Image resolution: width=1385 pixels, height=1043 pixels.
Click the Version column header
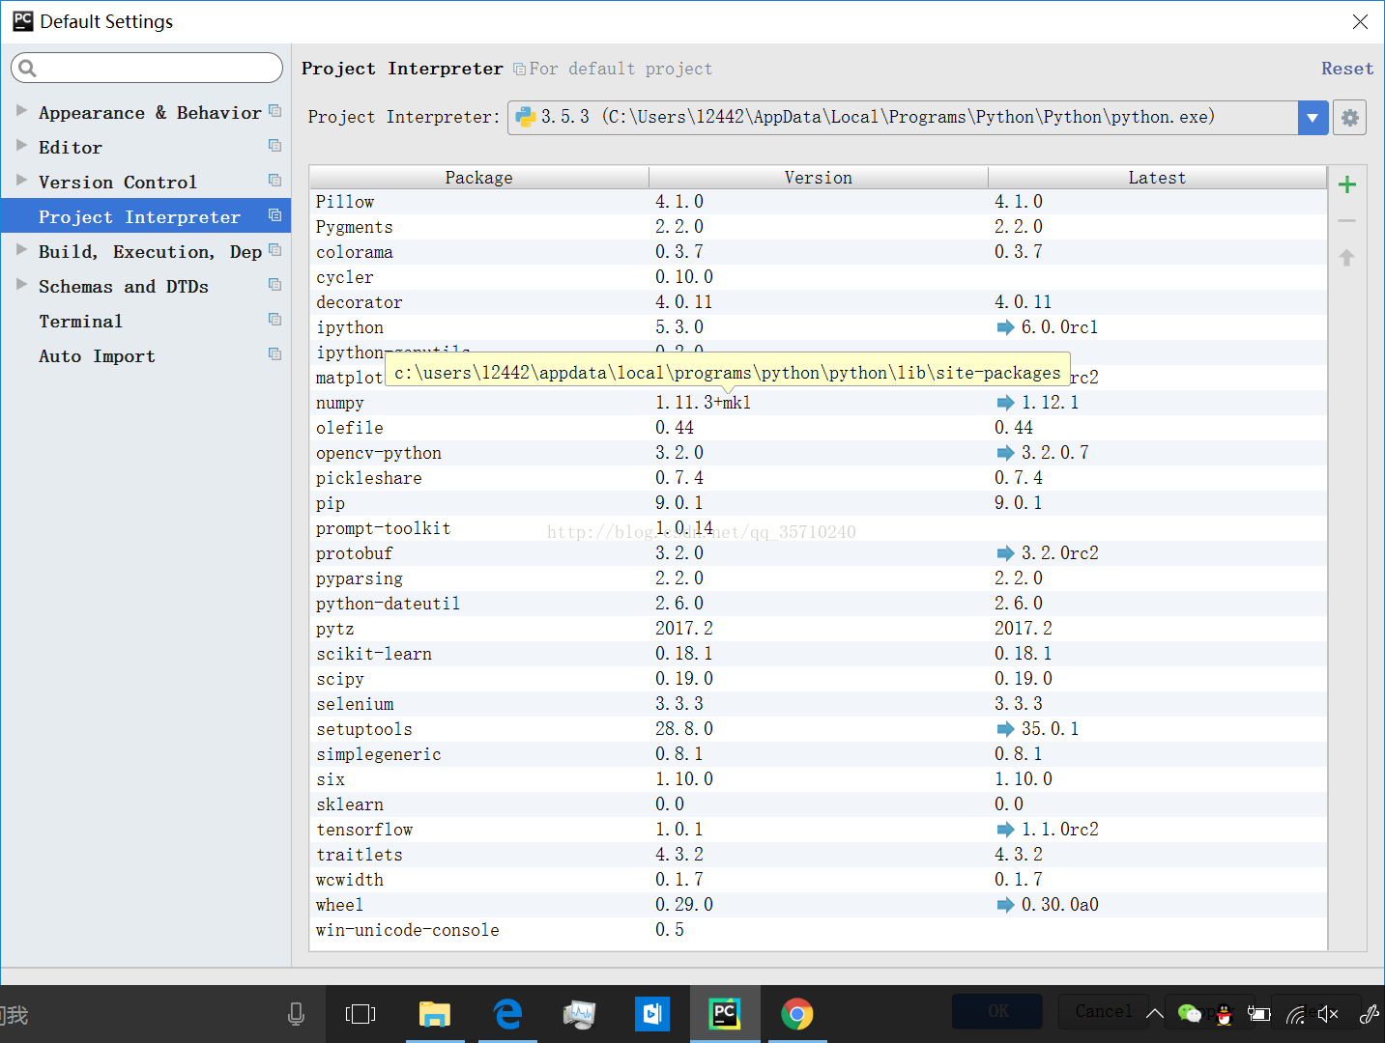[819, 178]
